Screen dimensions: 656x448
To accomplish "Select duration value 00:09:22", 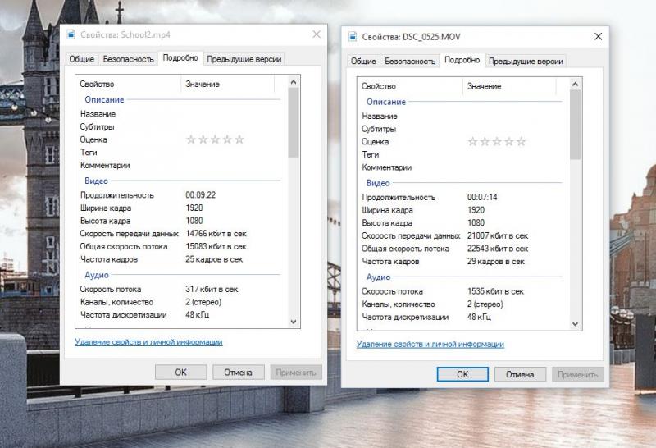I will click(201, 195).
